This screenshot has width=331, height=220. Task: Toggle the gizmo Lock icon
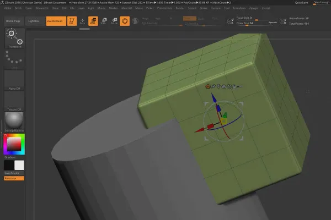tap(234, 86)
